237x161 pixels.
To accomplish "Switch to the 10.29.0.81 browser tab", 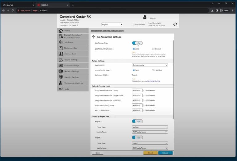I will point(52,5).
